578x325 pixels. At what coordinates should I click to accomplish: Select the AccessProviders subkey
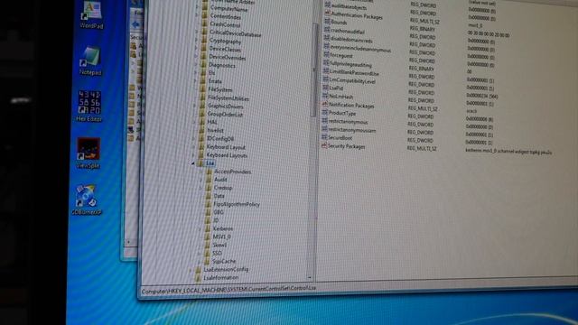(233, 172)
